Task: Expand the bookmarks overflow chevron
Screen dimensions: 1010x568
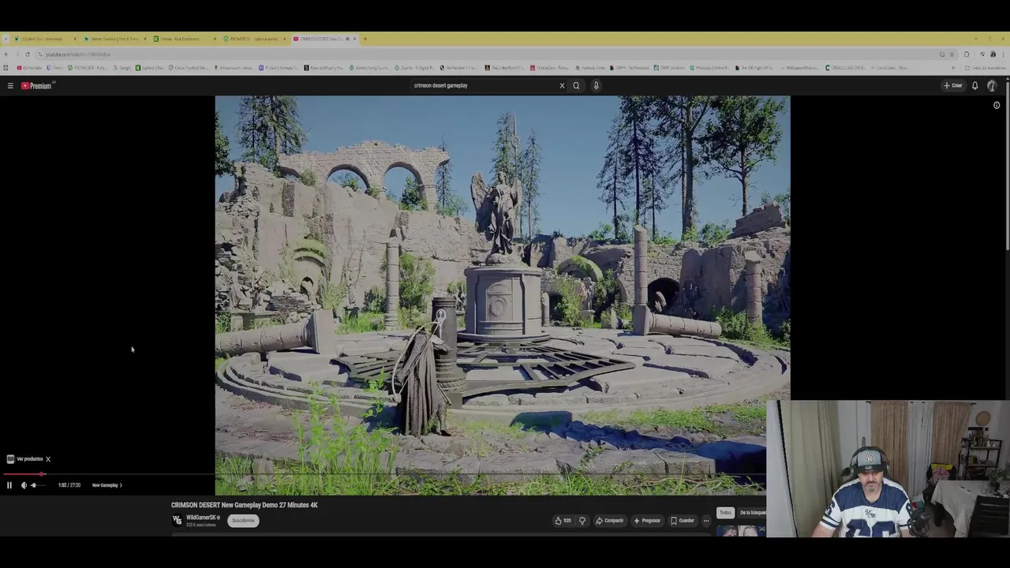Action: coord(953,68)
